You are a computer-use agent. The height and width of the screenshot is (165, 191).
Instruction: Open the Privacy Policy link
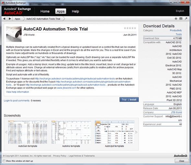(x=60, y=156)
